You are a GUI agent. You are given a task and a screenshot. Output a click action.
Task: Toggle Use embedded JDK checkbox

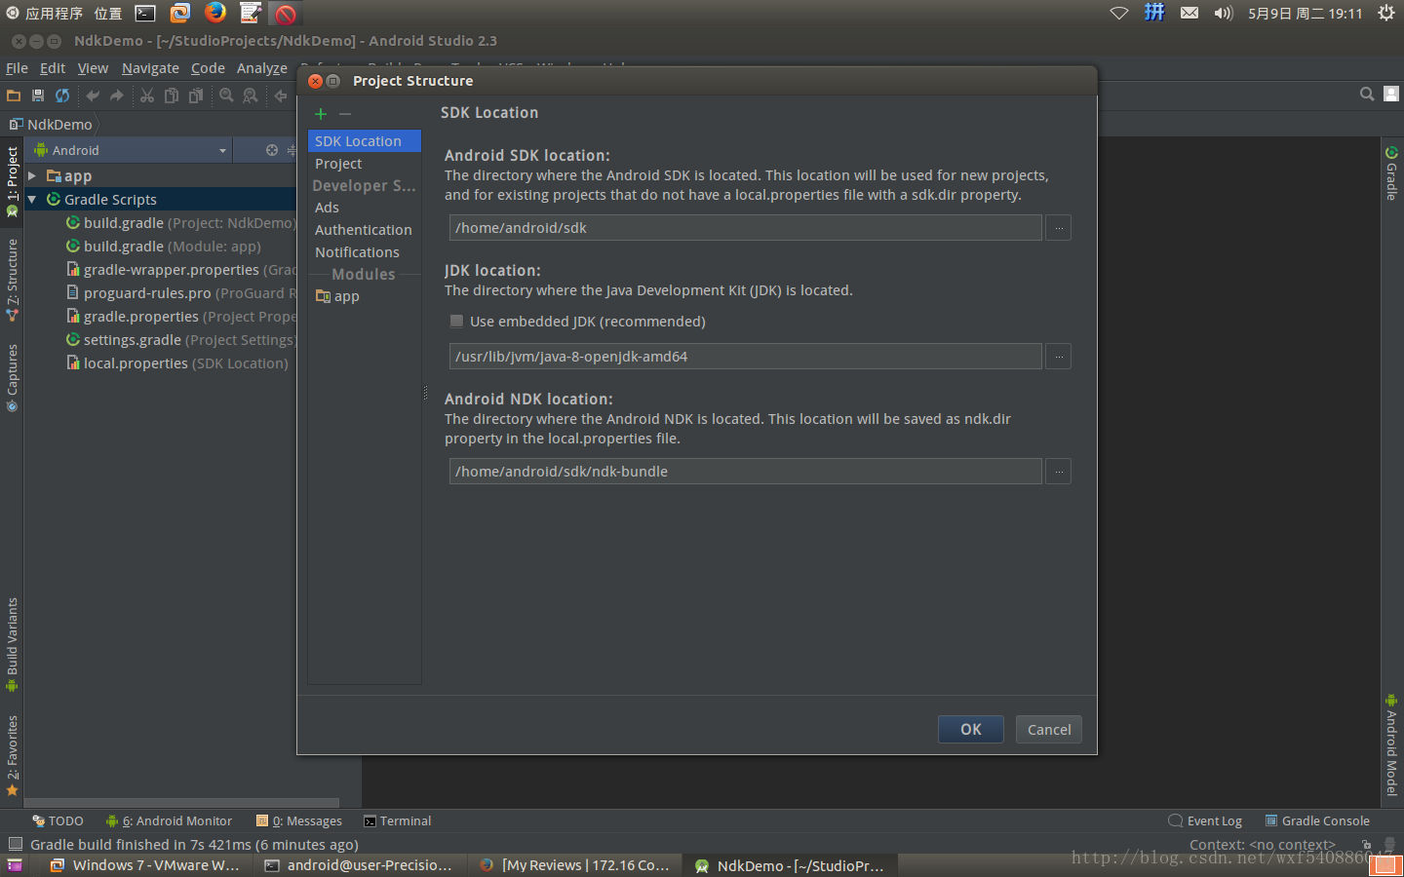[456, 321]
